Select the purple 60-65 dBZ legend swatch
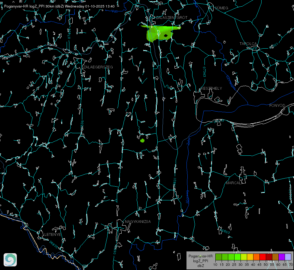Viewport: 294px width, 270px height. 281,257
